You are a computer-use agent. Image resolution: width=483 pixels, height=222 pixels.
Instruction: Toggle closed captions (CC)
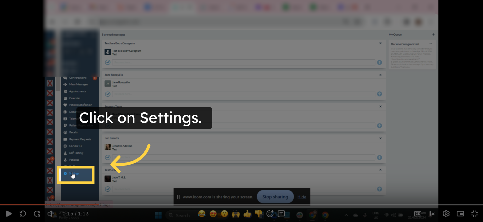[x=418, y=214]
